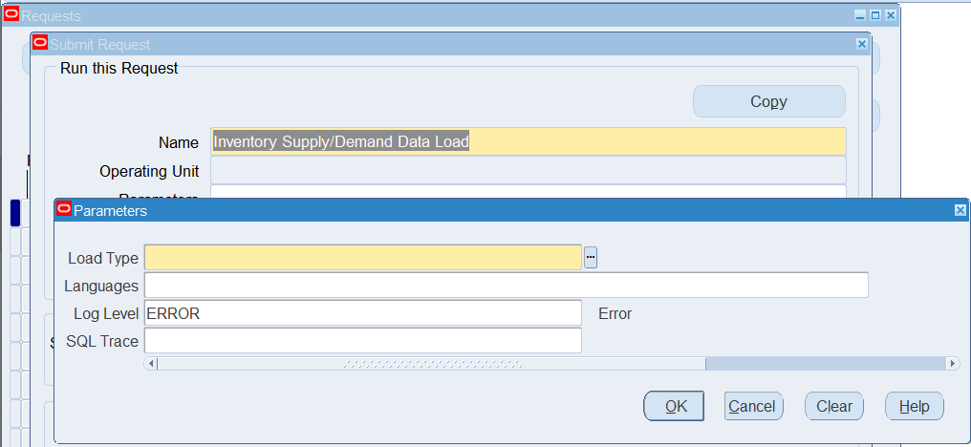Click the Oracle icon in Parameters title bar
Viewport: 971px width, 447px height.
[x=64, y=209]
